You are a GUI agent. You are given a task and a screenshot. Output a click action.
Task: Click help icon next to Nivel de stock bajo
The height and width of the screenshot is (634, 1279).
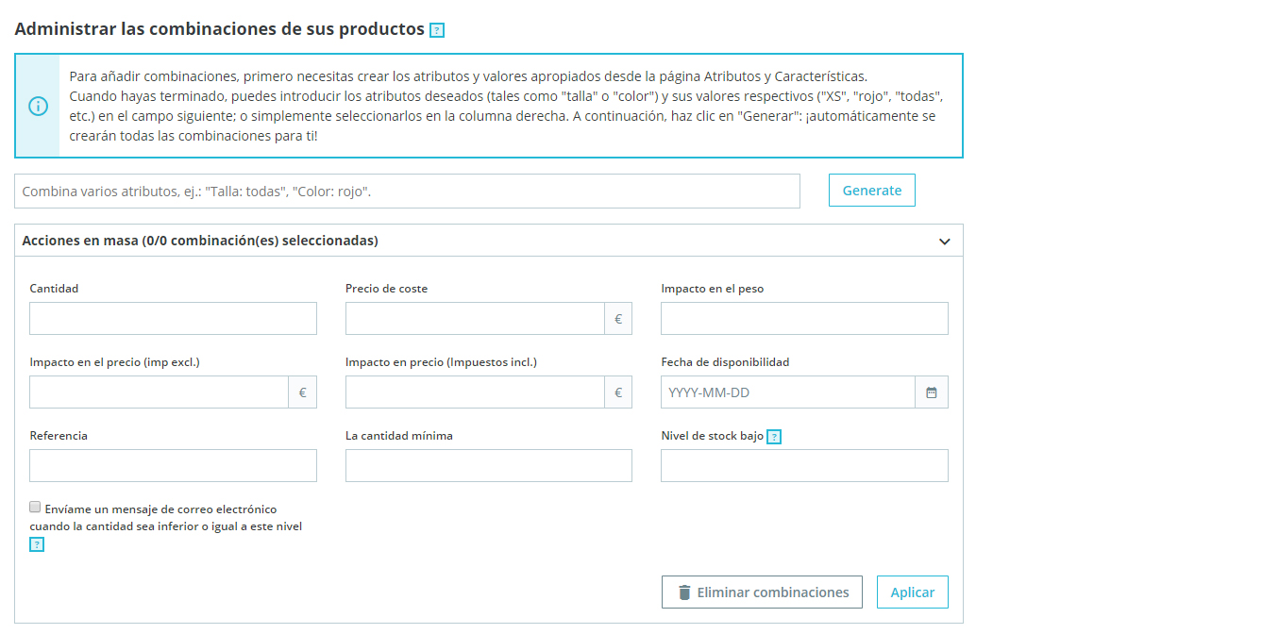click(x=774, y=437)
